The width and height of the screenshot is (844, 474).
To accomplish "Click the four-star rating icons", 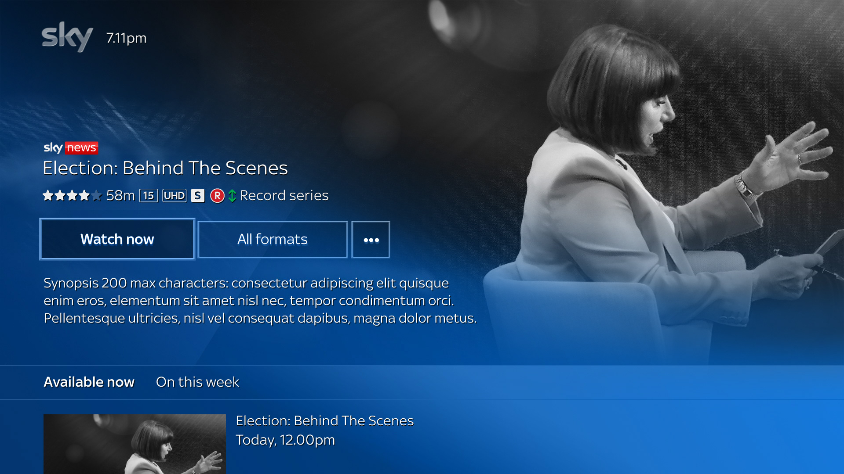I will pyautogui.click(x=72, y=195).
